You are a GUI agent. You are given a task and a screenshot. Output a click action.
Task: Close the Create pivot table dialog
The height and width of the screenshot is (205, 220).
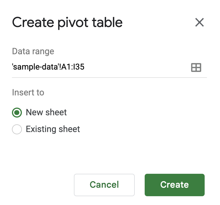(x=199, y=22)
